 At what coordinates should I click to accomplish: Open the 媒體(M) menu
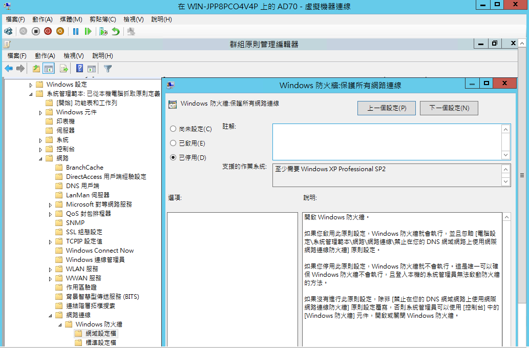click(71, 19)
